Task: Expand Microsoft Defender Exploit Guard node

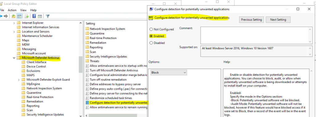Action: click(19, 80)
